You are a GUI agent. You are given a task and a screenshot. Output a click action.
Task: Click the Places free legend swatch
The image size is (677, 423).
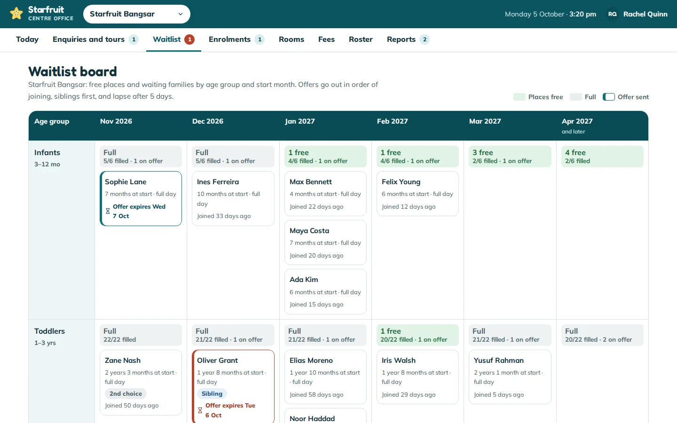(520, 97)
